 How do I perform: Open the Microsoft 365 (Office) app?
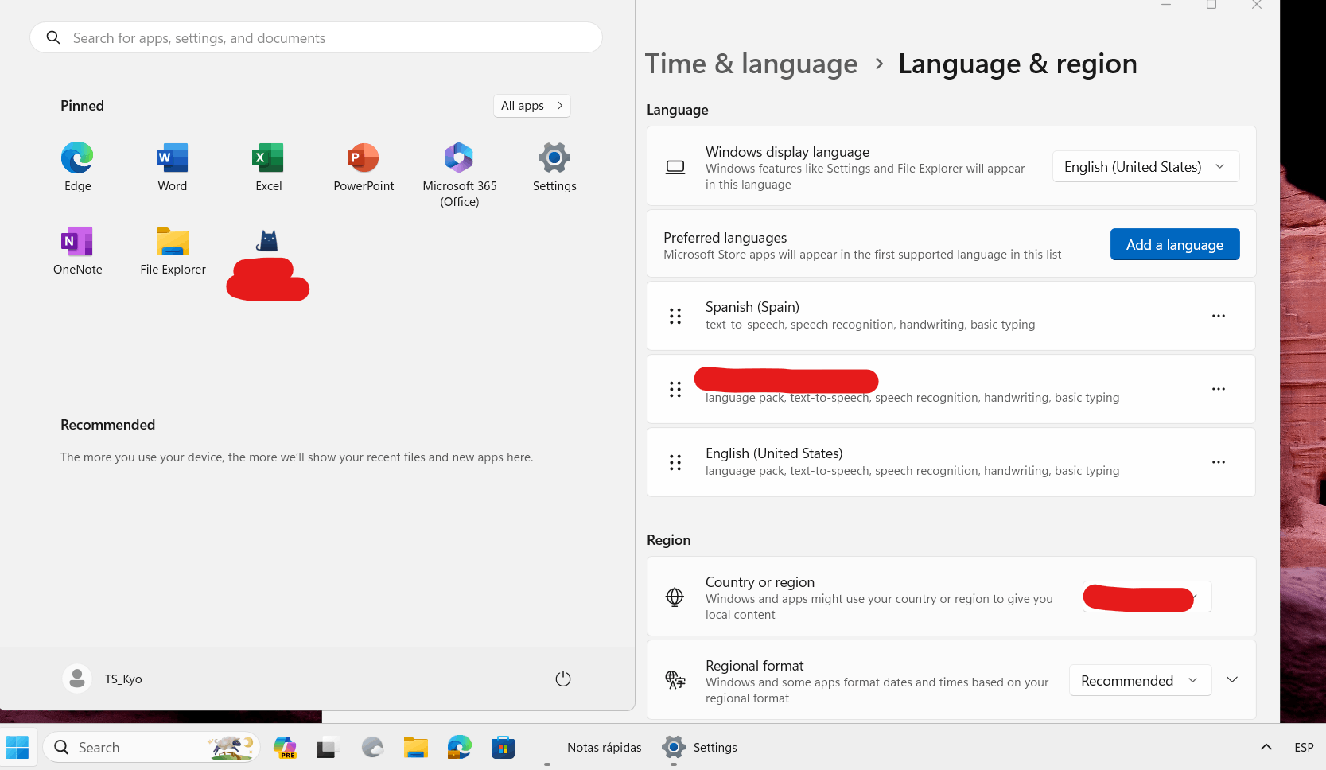[x=459, y=167]
